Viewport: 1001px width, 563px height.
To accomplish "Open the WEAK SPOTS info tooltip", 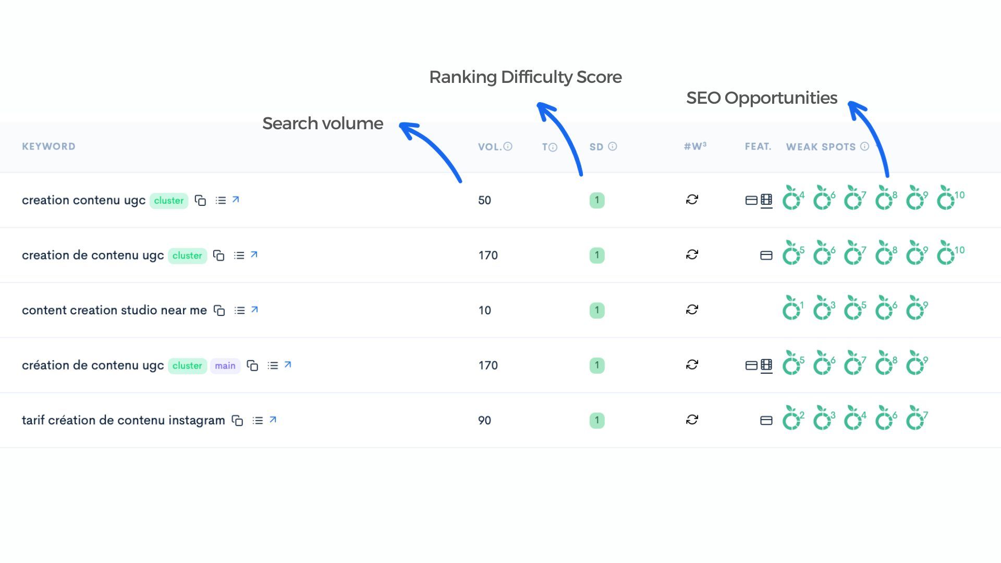I will 865,146.
